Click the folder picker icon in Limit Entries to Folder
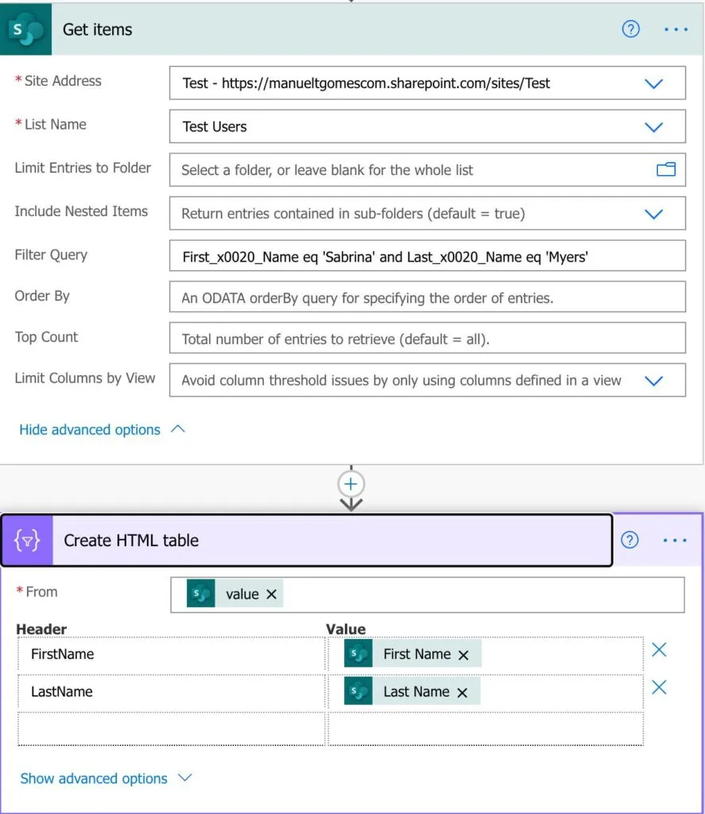Screen dimensions: 705x814 pyautogui.click(x=665, y=169)
